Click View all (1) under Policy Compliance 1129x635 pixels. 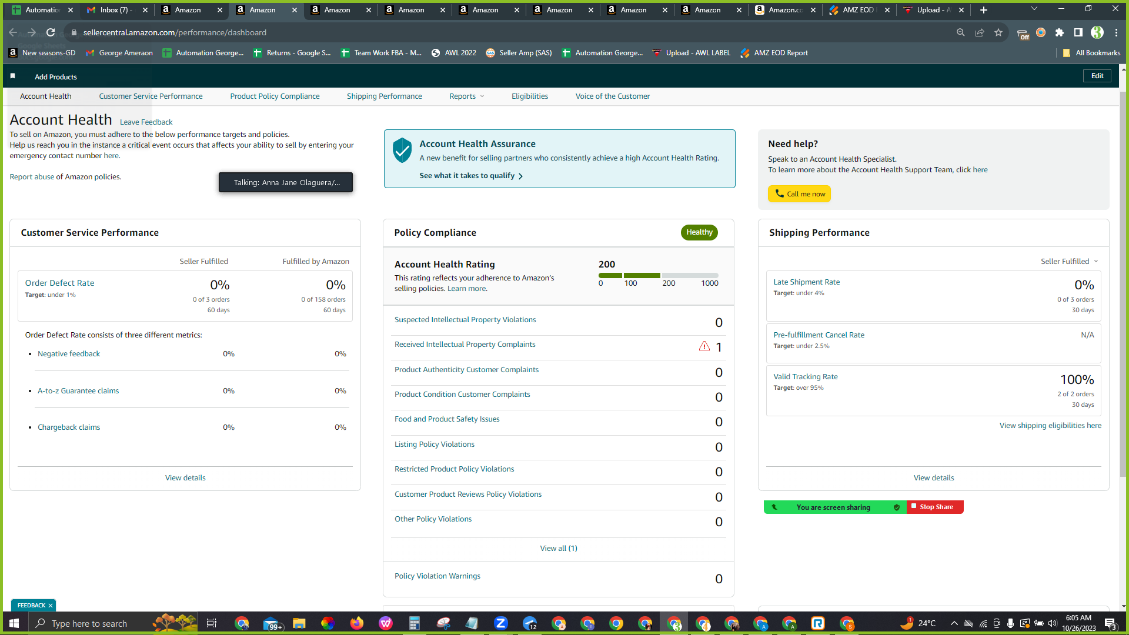(x=559, y=549)
